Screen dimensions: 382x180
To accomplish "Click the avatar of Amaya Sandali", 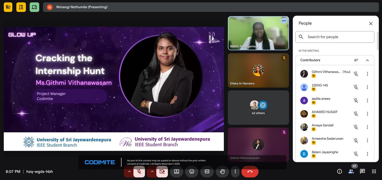I will [304, 127].
